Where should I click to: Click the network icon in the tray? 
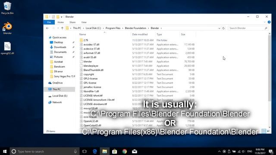[x=239, y=151]
